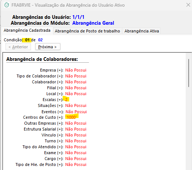Click the Tipo de Hie. de Posto (+) label

39,164
